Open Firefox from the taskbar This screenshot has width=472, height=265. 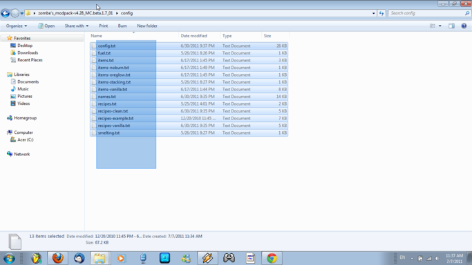57,258
